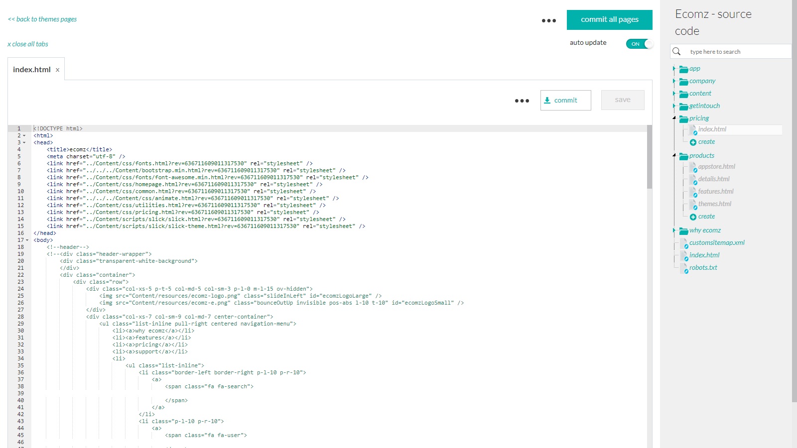Open pricing index.html in the file tree
This screenshot has width=797, height=448.
coord(712,129)
